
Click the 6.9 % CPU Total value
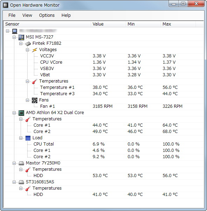[x=99, y=144]
